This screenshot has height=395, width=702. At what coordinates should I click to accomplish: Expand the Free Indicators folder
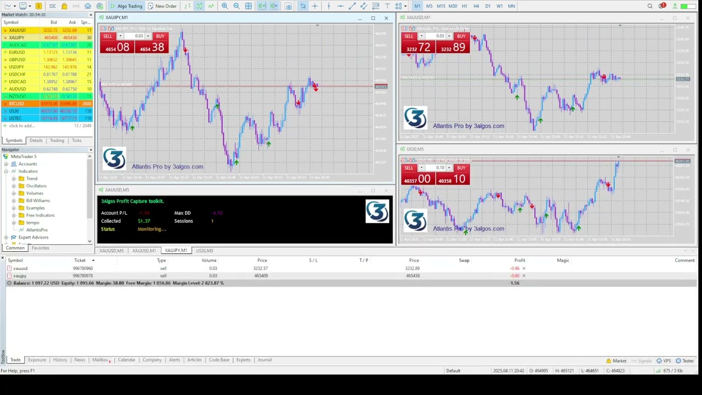point(14,216)
